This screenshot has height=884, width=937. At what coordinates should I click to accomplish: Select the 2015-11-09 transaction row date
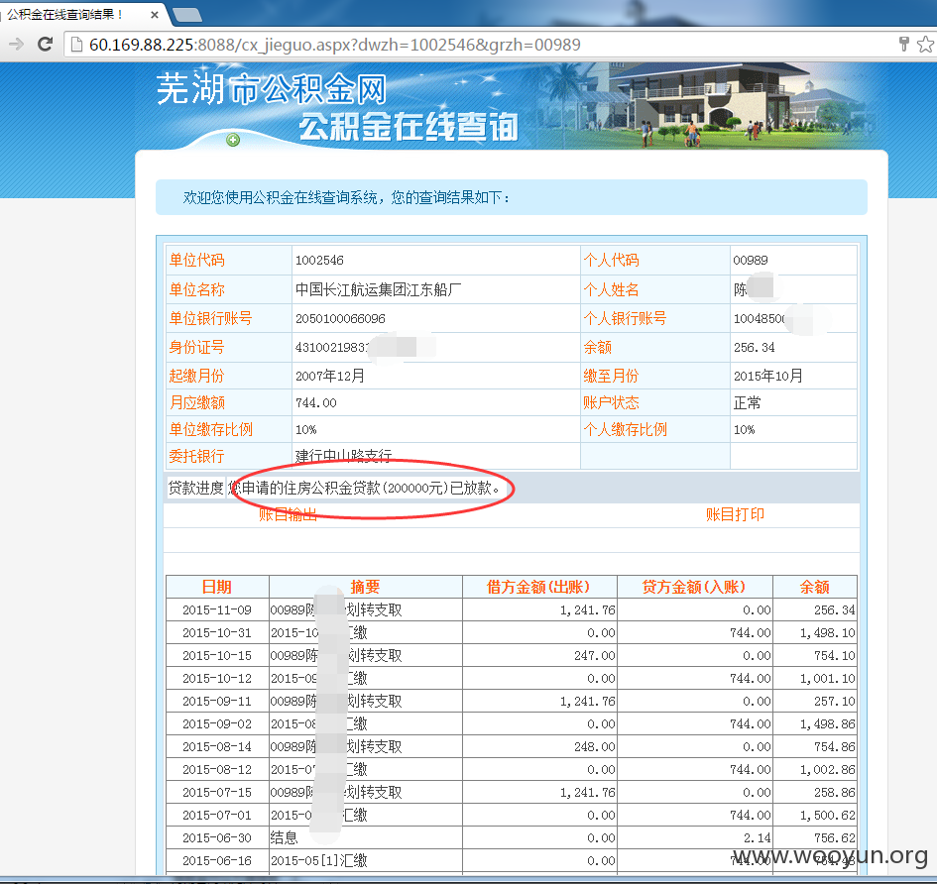click(217, 609)
